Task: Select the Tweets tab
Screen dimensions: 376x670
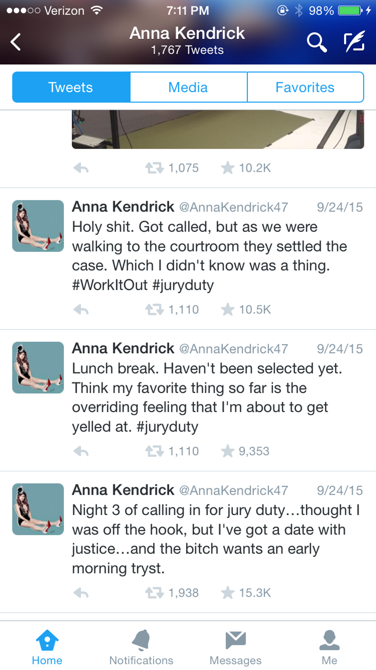Action: [71, 87]
